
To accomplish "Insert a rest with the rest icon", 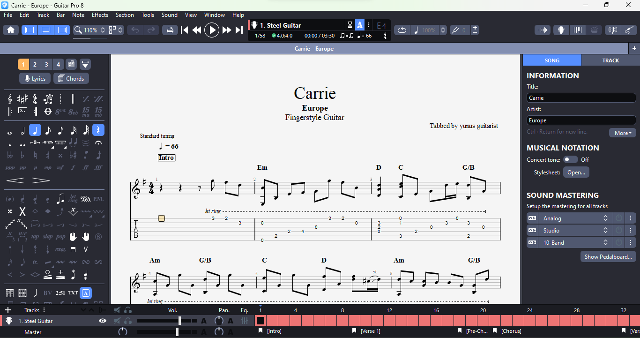I will [x=98, y=130].
